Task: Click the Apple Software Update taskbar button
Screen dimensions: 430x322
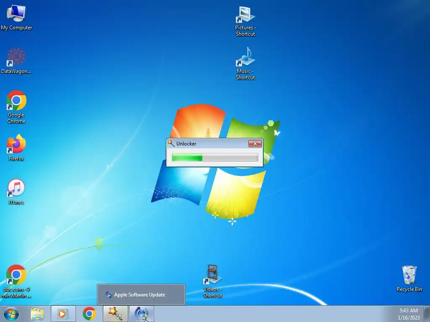Action: click(x=142, y=314)
